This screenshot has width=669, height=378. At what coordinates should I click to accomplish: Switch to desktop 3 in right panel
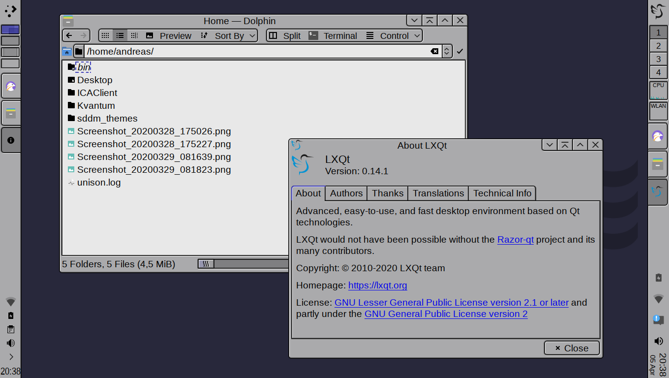coord(658,59)
